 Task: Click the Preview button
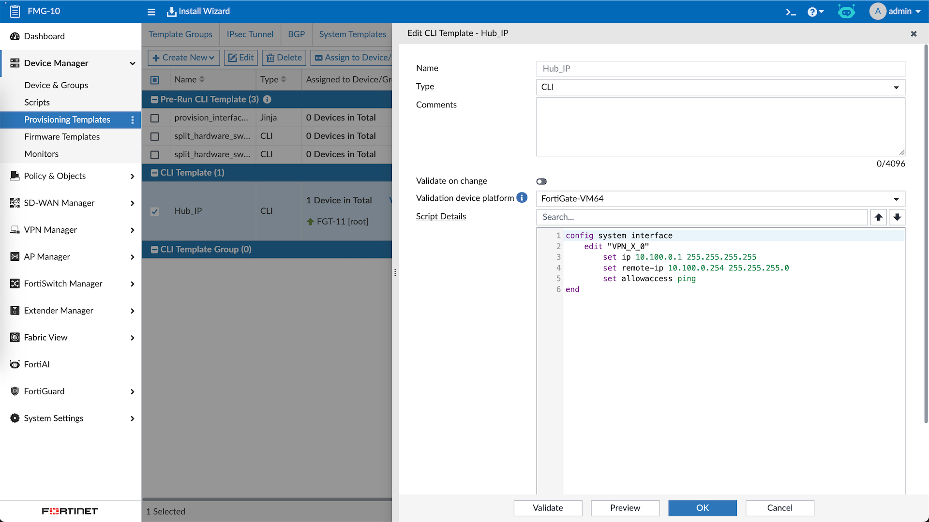point(625,508)
